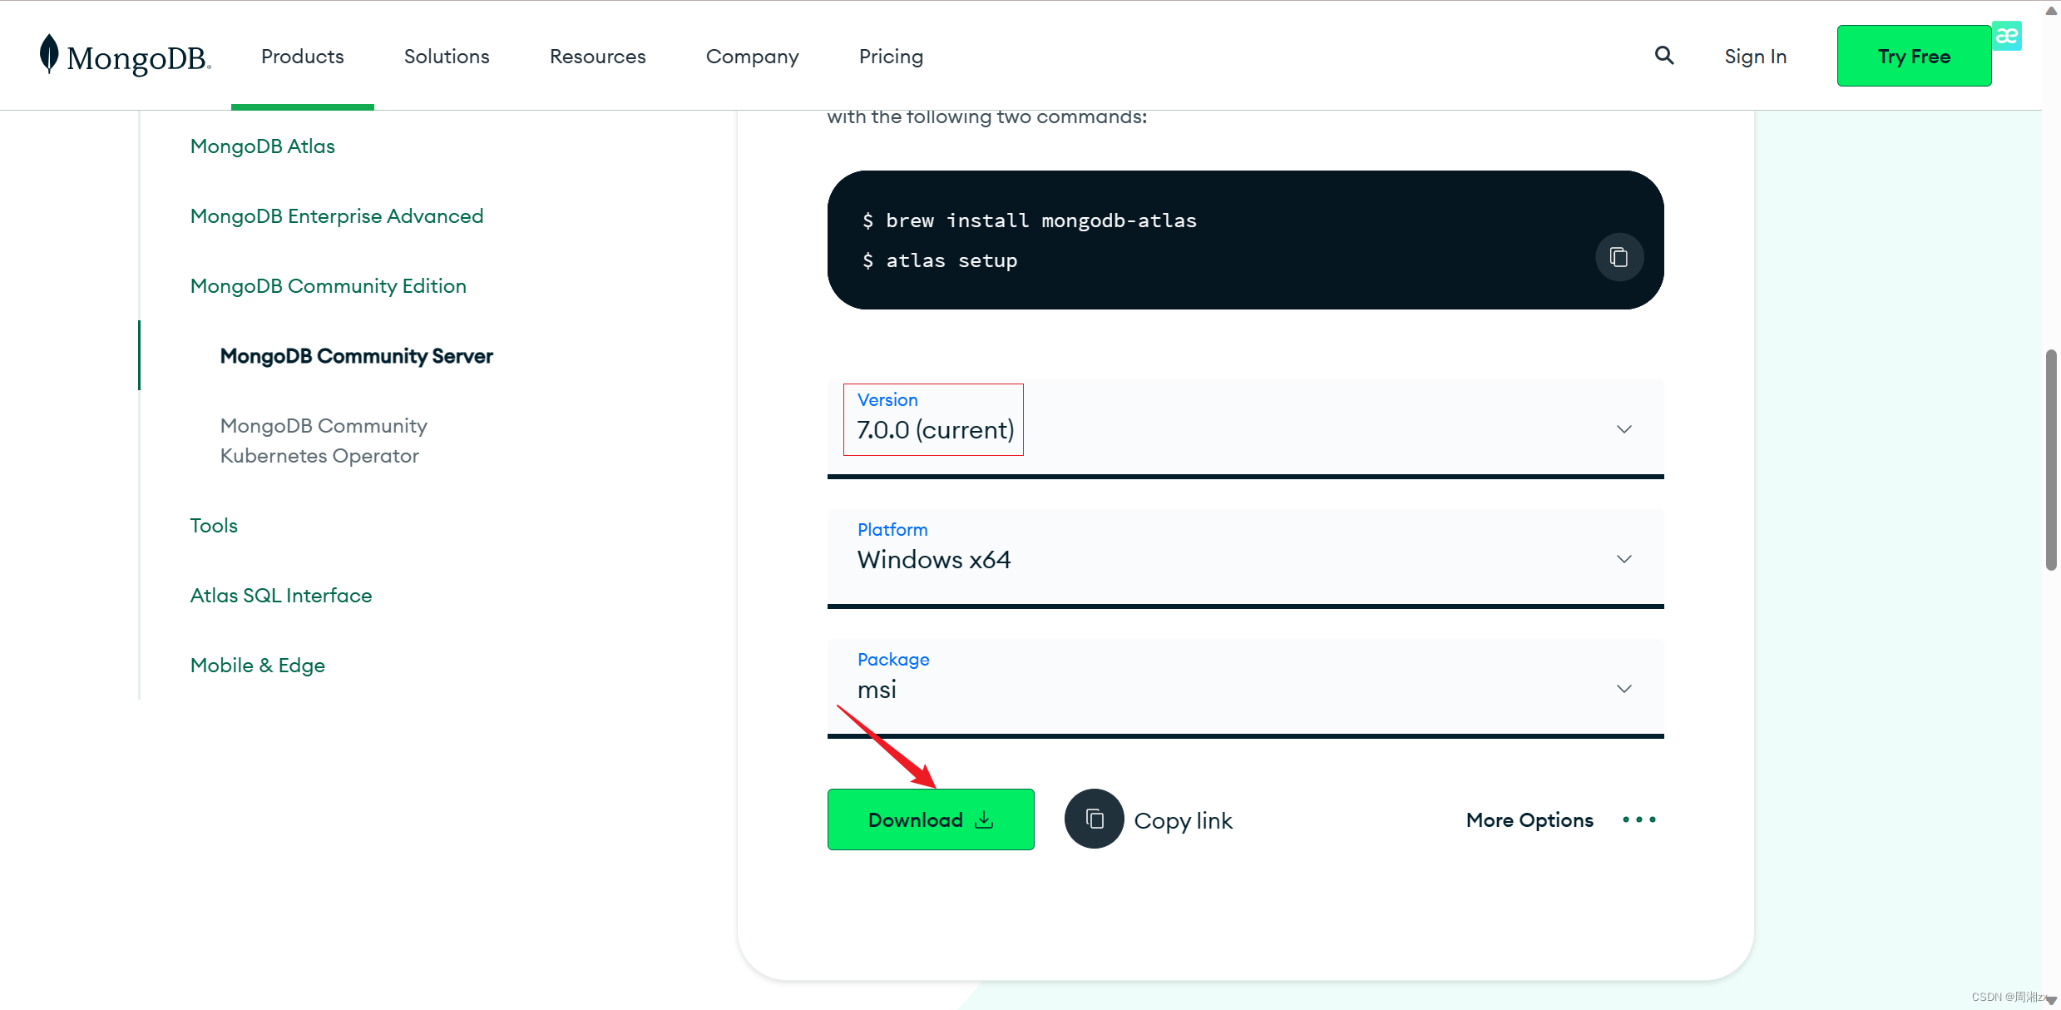Screen dimensions: 2061x1010
Task: Open the Products menu
Action: pyautogui.click(x=302, y=57)
